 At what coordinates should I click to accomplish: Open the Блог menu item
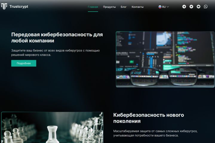(124, 7)
